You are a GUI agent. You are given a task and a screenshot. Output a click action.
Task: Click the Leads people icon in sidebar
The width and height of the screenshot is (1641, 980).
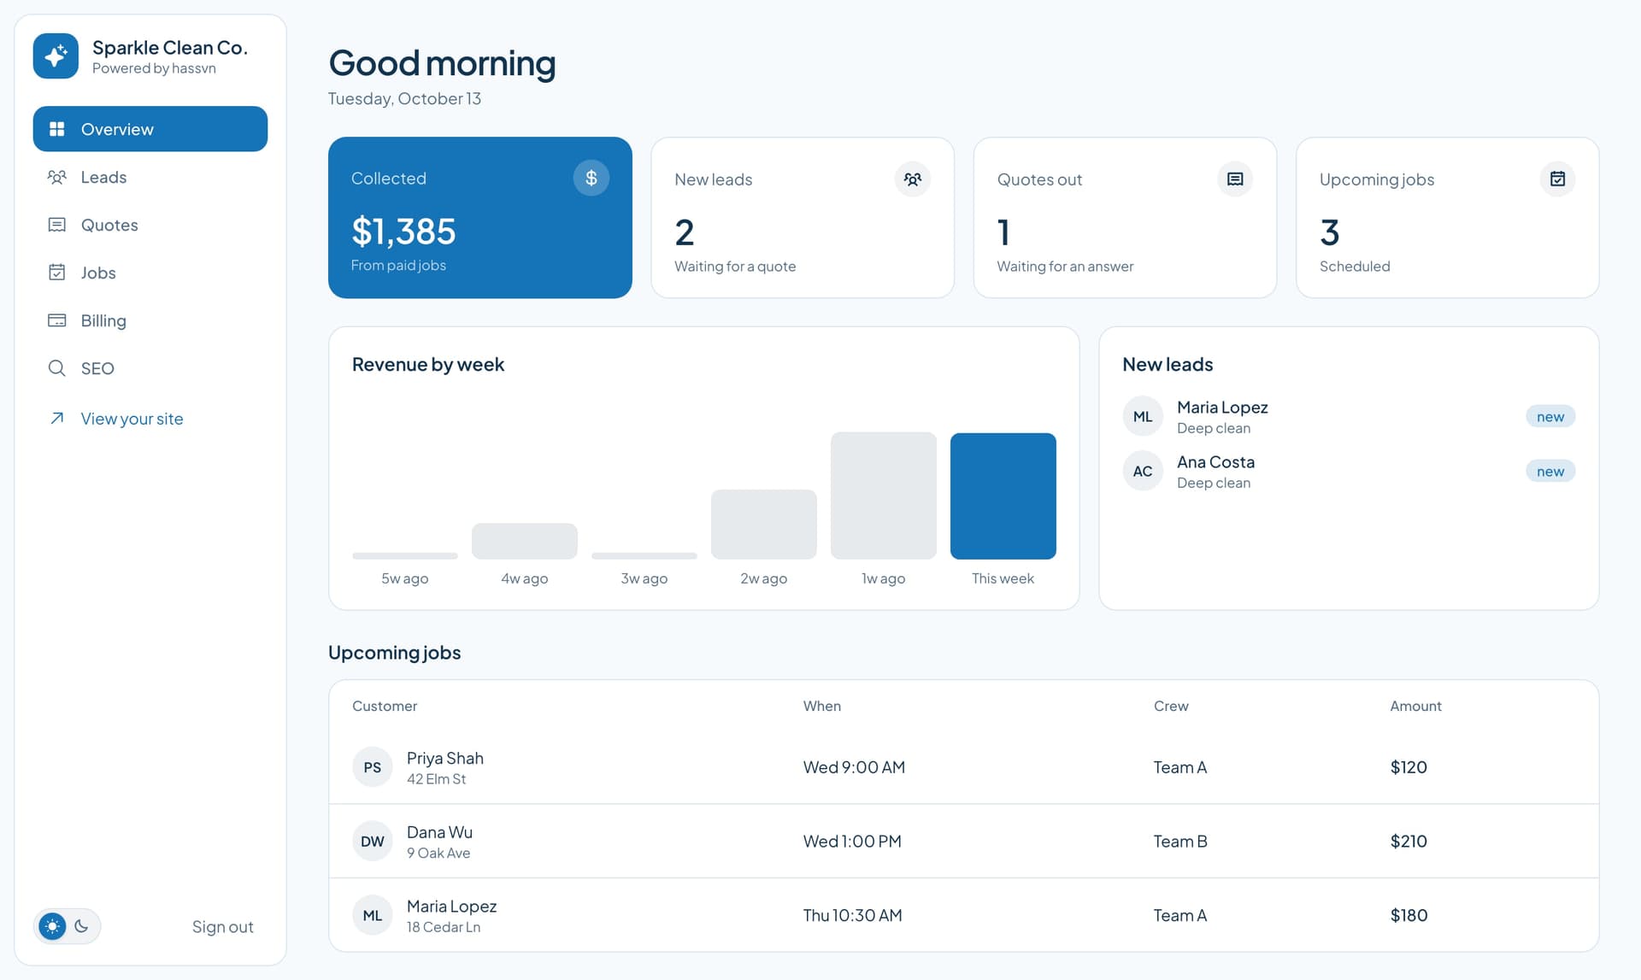pyautogui.click(x=57, y=177)
